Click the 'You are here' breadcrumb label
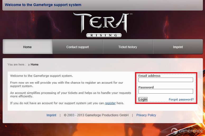This screenshot has width=205, height=136. tap(17, 64)
